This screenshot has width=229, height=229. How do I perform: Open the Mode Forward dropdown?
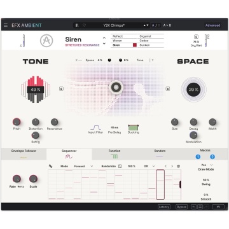tap(83, 166)
